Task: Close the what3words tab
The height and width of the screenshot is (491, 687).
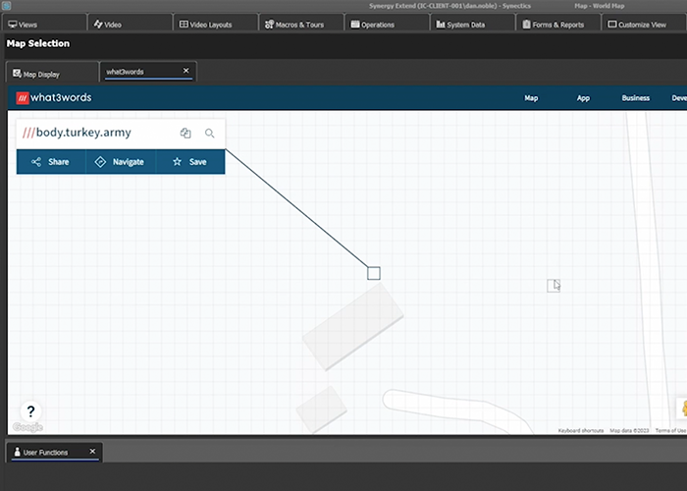Action: pos(185,71)
